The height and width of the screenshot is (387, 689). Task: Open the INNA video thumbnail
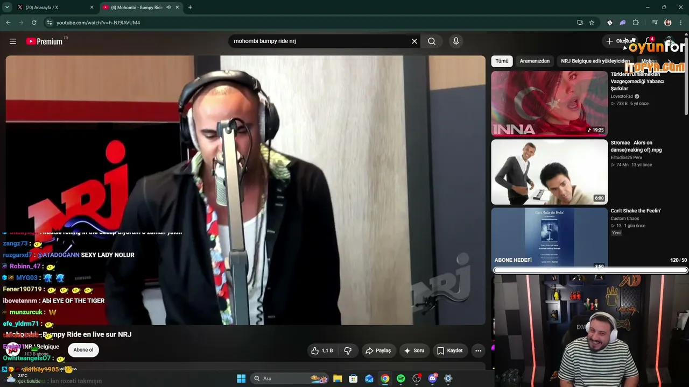tap(549, 104)
